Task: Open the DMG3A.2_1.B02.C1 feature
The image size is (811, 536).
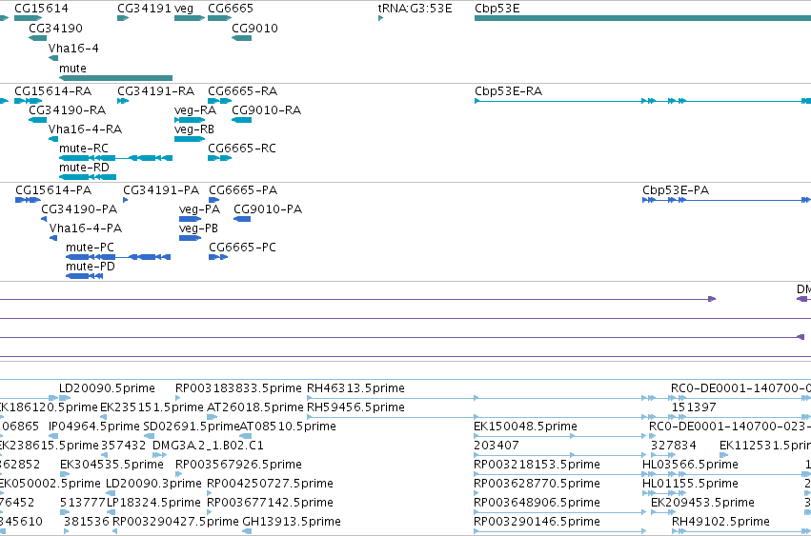Action: tap(208, 446)
